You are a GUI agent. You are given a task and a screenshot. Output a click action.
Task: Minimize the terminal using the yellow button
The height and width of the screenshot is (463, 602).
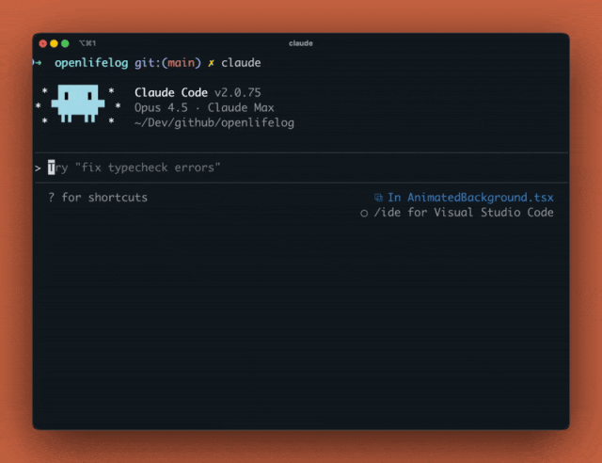pyautogui.click(x=54, y=43)
